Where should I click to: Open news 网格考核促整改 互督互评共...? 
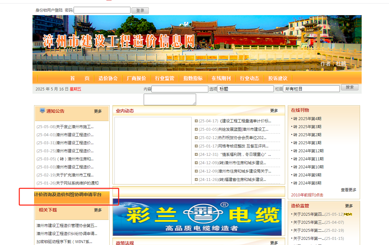click(x=243, y=146)
